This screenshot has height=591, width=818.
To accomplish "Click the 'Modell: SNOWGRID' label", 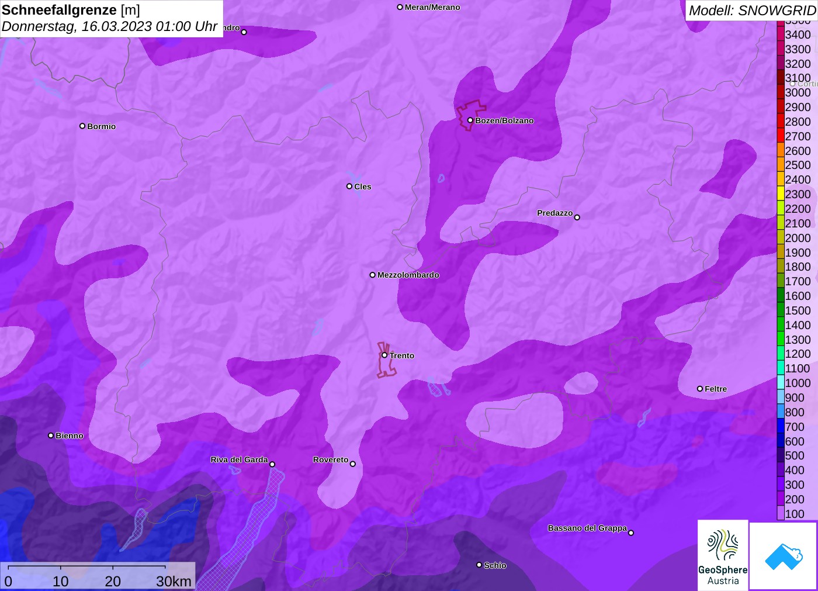I will 753,11.
